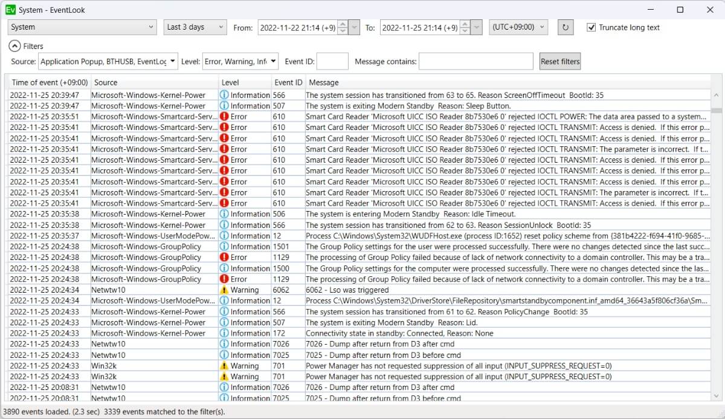Image resolution: width=725 pixels, height=419 pixels.
Task: Click the EventLook app icon in title bar
Action: (10, 10)
